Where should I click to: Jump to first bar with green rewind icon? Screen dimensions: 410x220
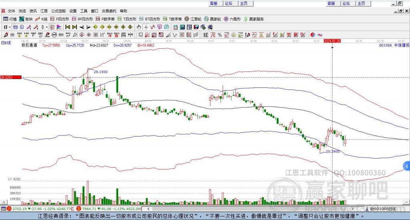67,27
